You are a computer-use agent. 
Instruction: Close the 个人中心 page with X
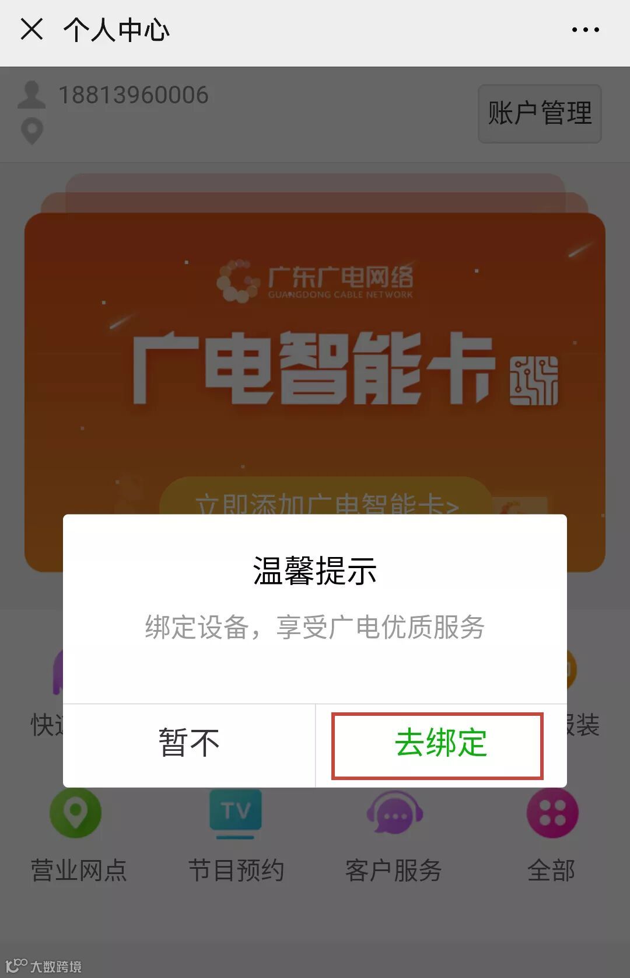(x=32, y=29)
